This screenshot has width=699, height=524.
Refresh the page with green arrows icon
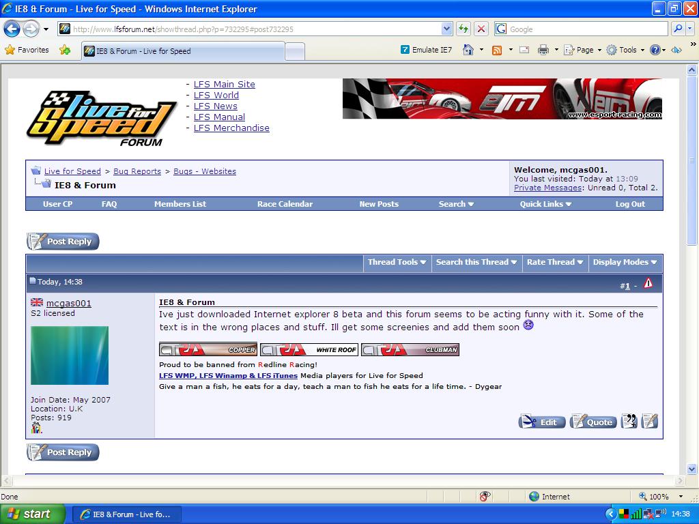[463, 29]
